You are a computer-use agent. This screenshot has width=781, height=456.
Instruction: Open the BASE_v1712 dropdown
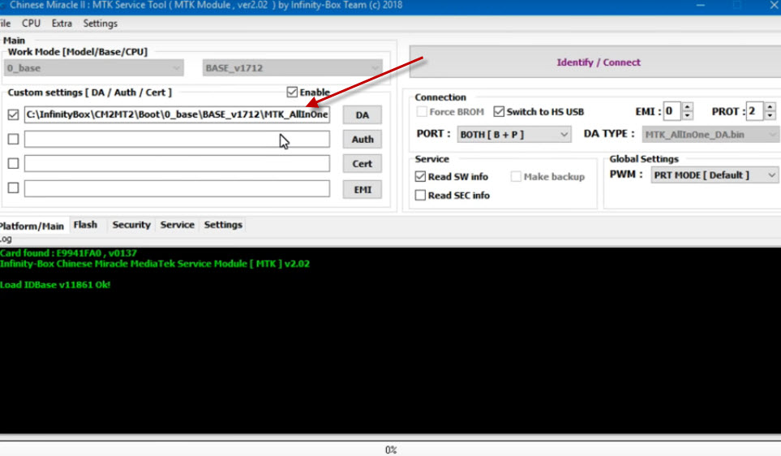point(293,68)
